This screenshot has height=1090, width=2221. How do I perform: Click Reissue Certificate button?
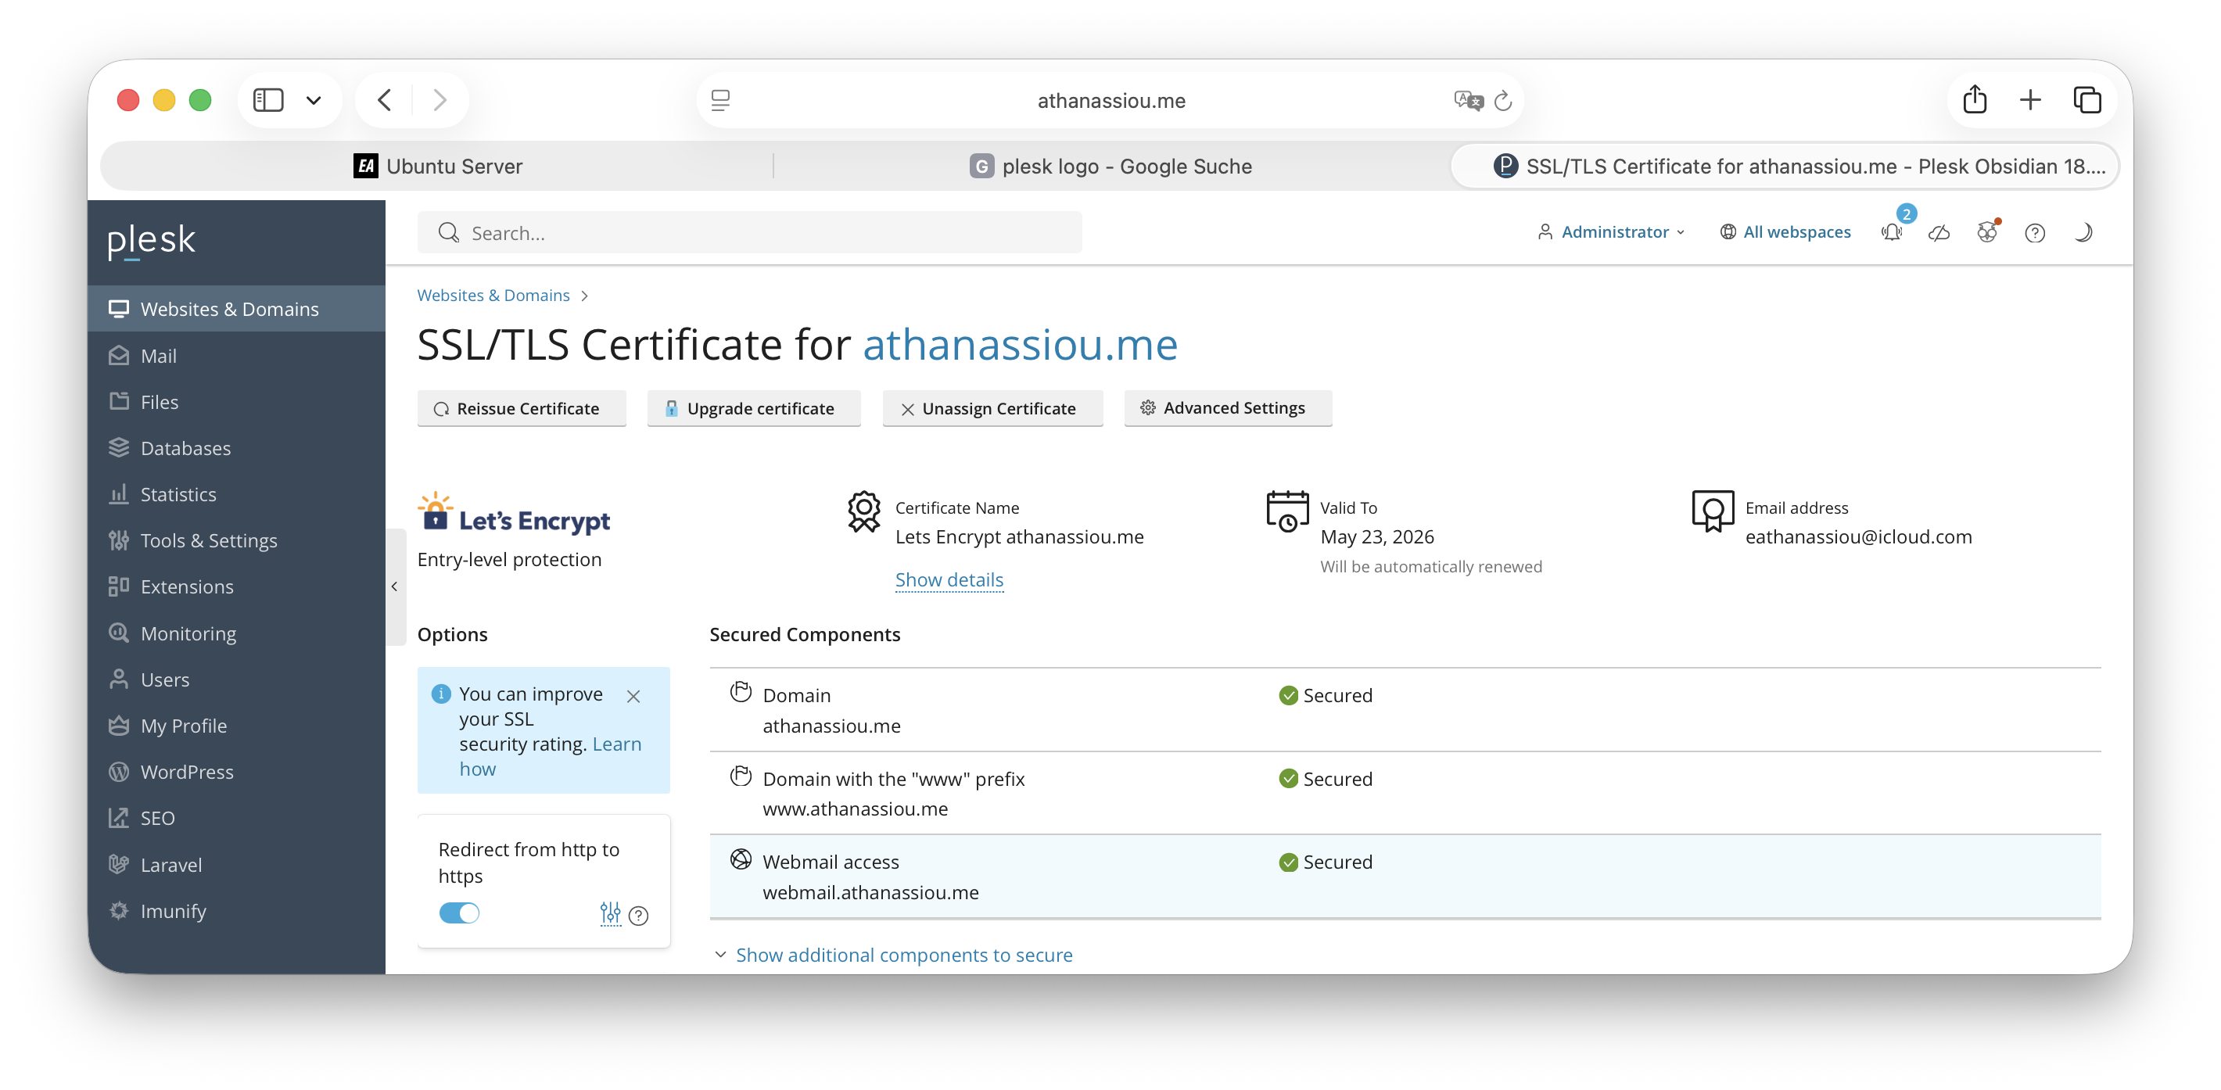[521, 409]
